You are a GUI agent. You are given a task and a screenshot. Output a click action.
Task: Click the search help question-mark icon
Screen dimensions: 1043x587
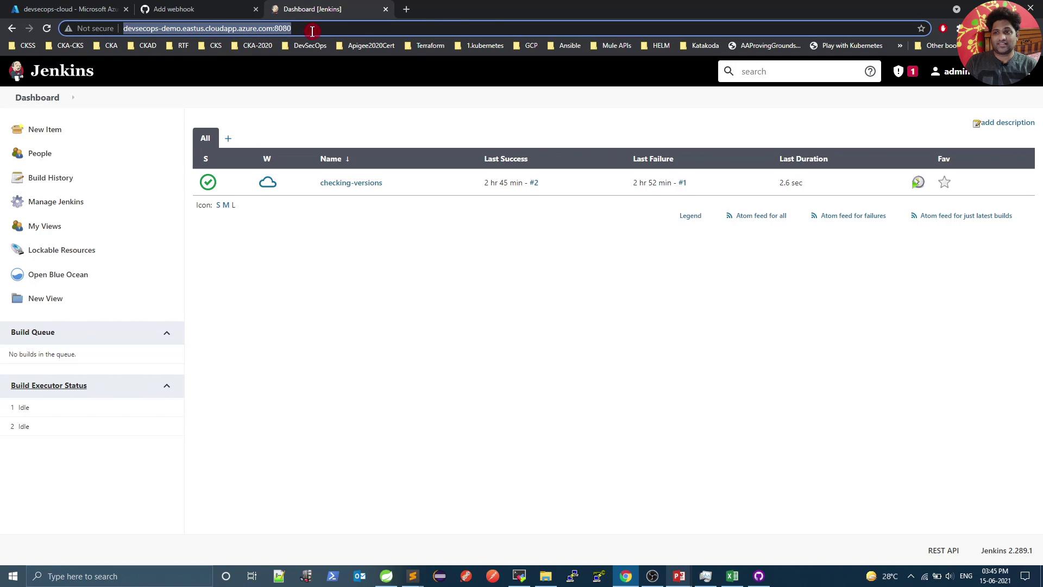870,71
